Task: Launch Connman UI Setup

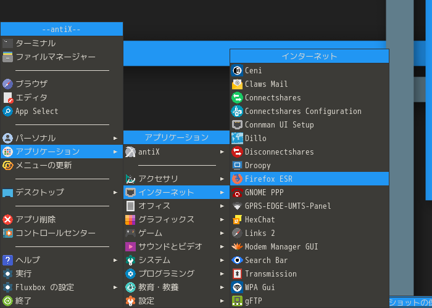Action: [309, 124]
